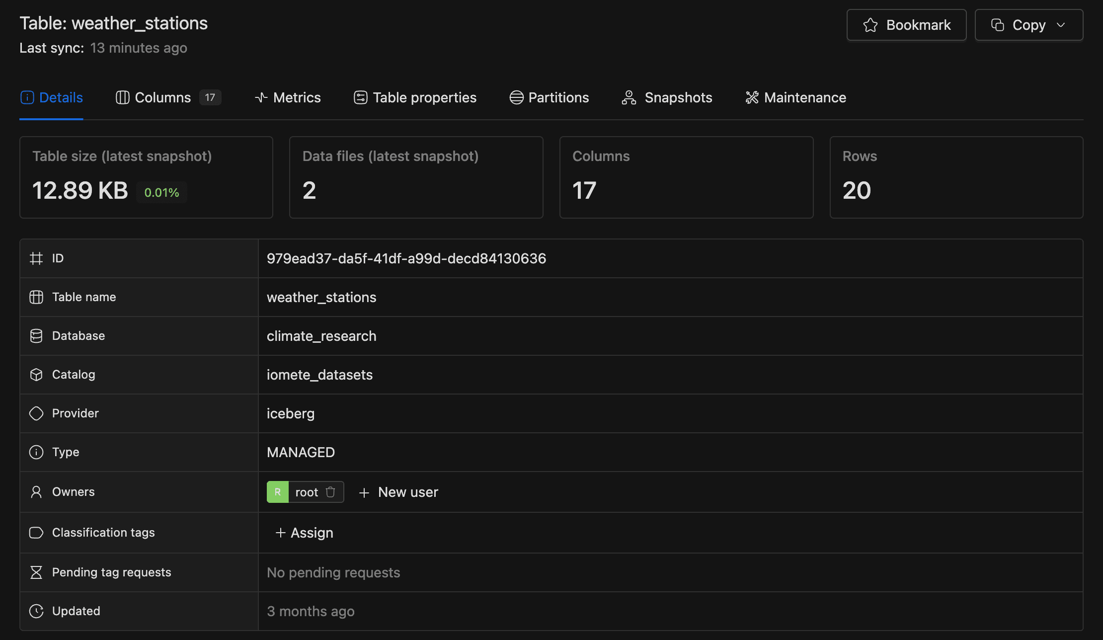This screenshot has width=1103, height=640.
Task: View the Snapshots tab
Action: (678, 97)
